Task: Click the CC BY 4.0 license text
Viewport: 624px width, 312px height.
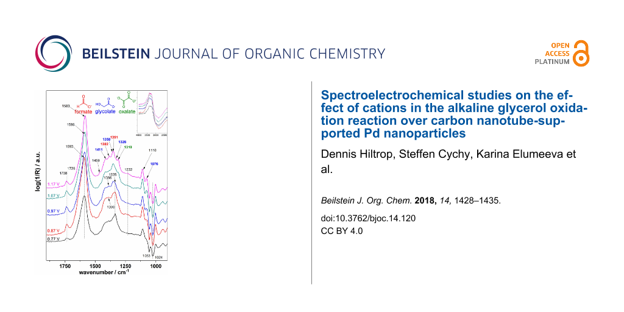Action: click(341, 232)
